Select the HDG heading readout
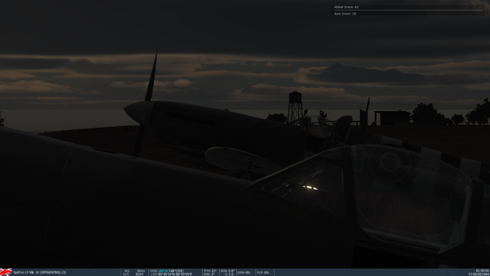490x276 pixels. [x=167, y=270]
